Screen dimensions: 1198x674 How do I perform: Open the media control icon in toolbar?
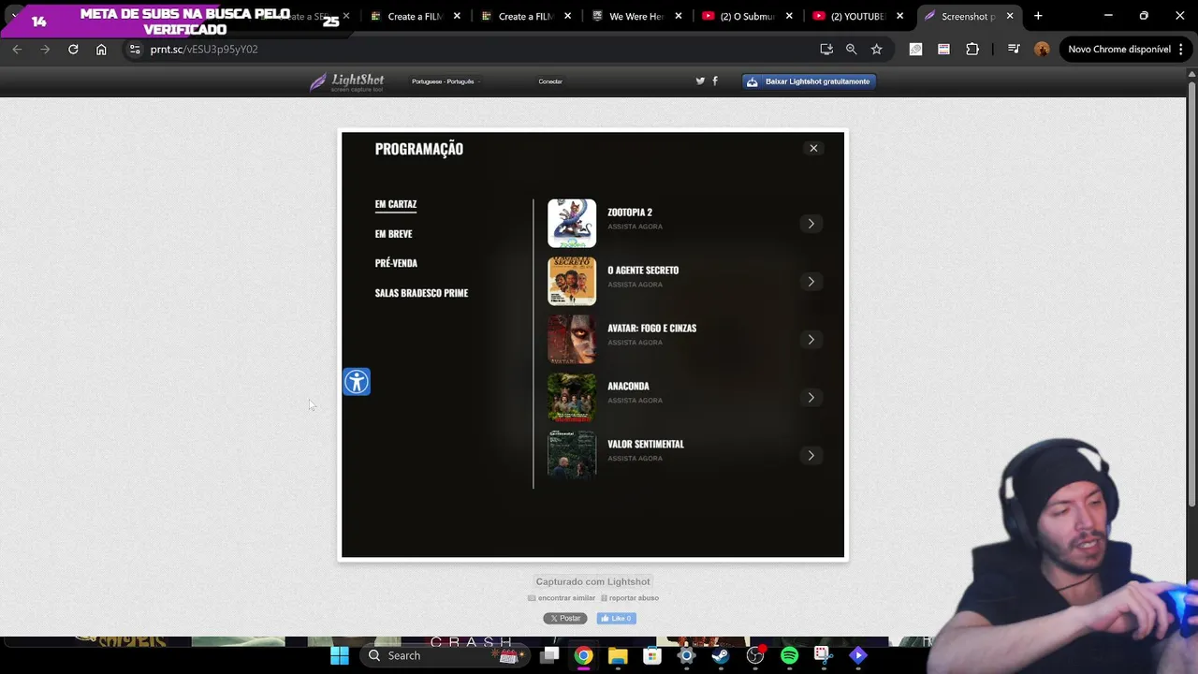tap(1013, 49)
